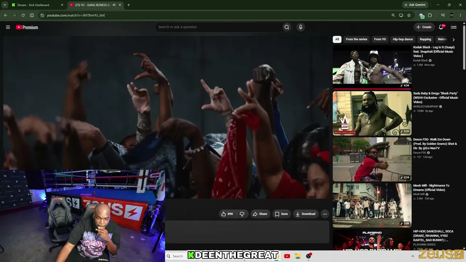Save the video to a playlist
The image size is (466, 262).
[x=281, y=214]
